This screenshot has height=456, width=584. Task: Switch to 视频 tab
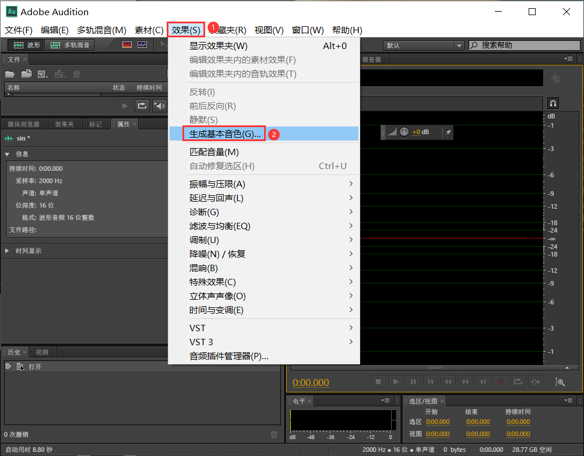[x=42, y=352]
